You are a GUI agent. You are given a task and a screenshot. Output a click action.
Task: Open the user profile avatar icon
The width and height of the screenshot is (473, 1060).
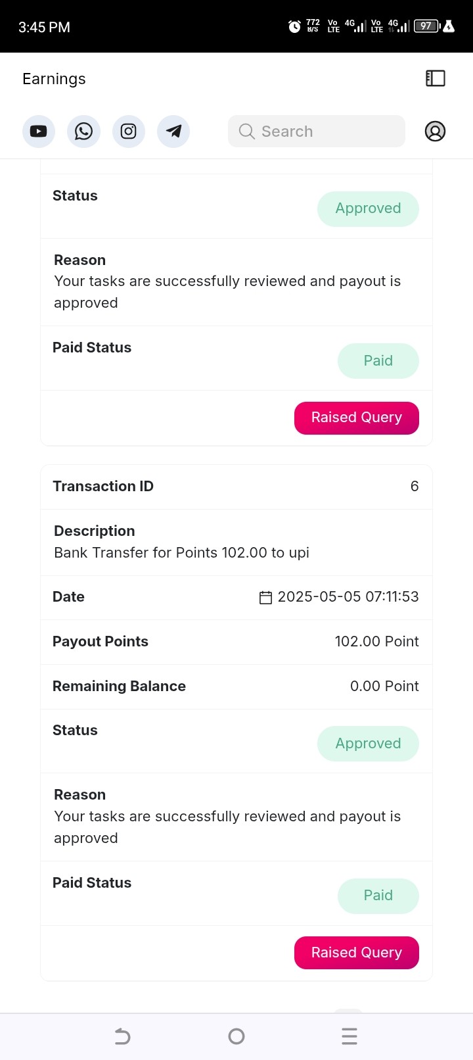pyautogui.click(x=435, y=132)
